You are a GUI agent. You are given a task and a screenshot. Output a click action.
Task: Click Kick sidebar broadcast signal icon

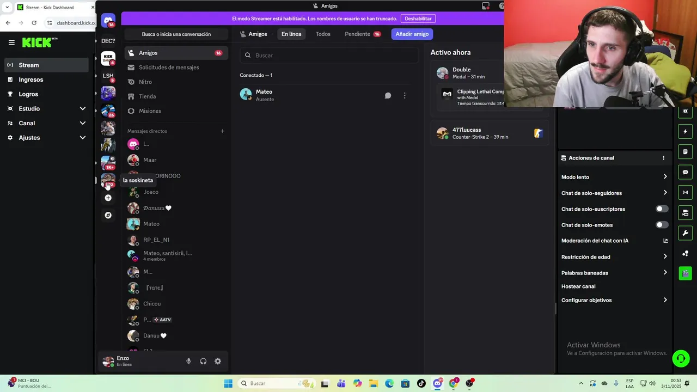685,192
